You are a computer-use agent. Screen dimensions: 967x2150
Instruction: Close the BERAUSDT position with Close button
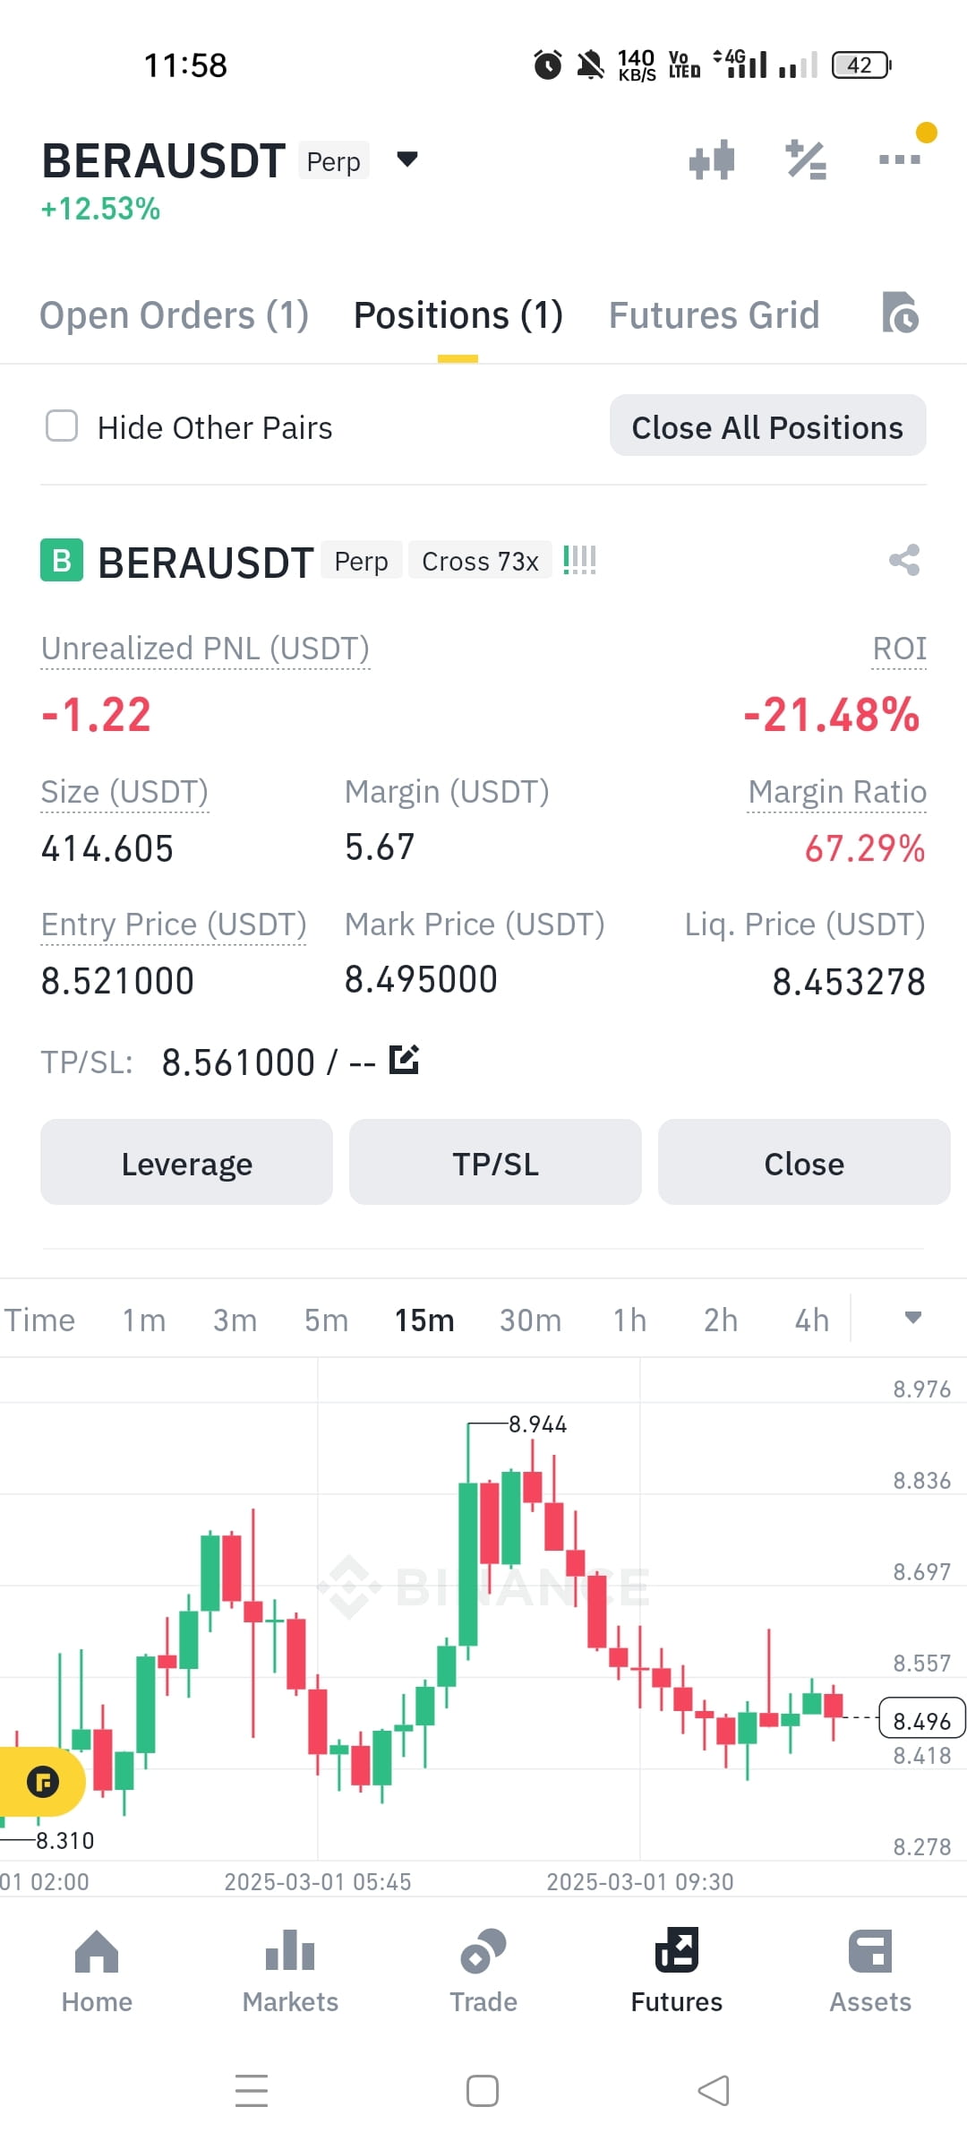click(x=804, y=1163)
